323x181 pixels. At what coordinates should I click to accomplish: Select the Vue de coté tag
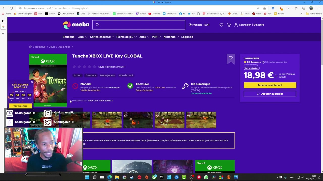[126, 75]
